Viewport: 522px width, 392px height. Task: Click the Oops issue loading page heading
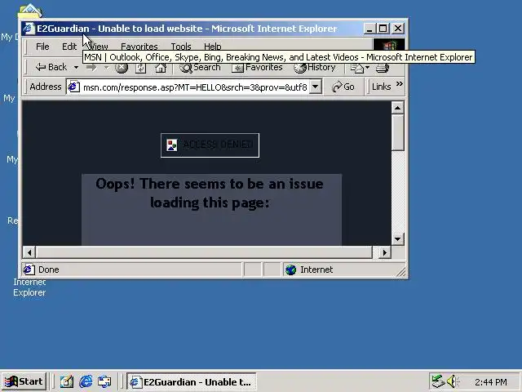pos(210,193)
